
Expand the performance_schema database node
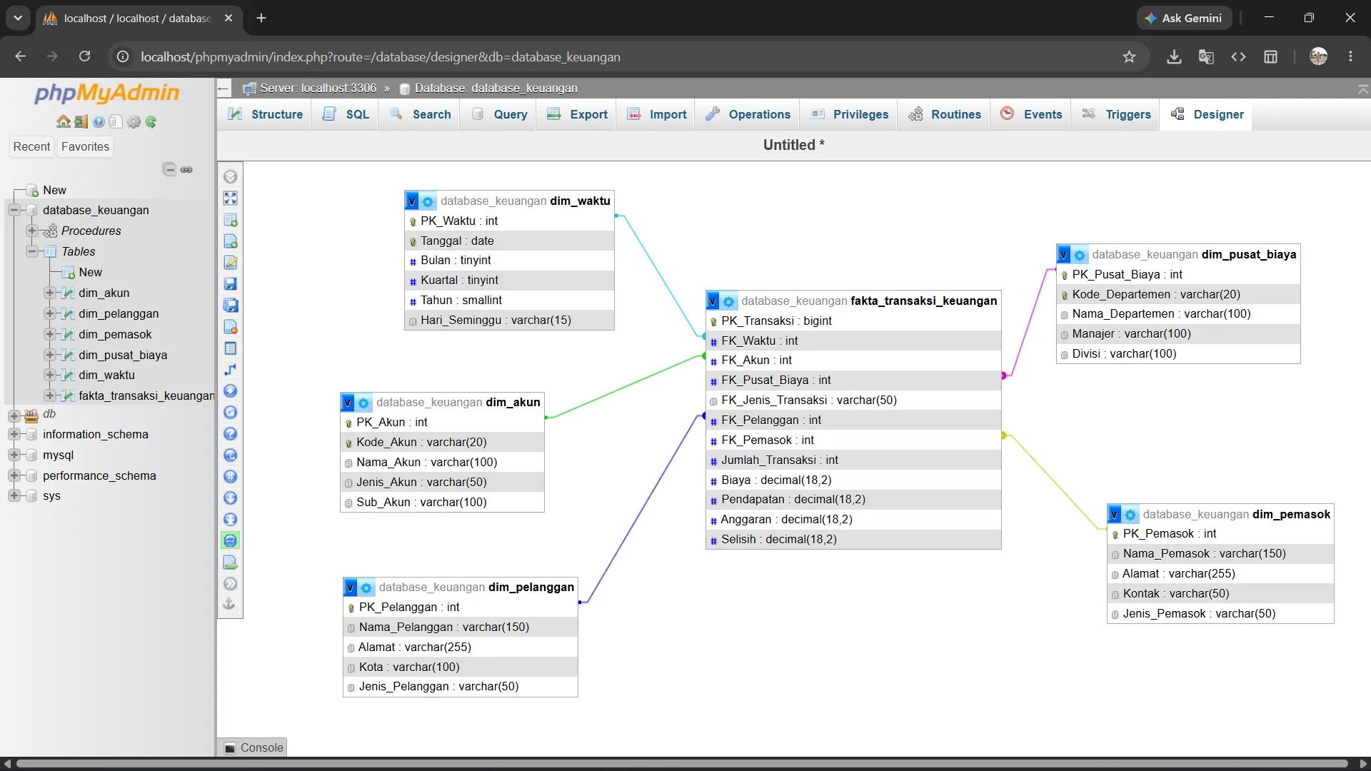(14, 475)
